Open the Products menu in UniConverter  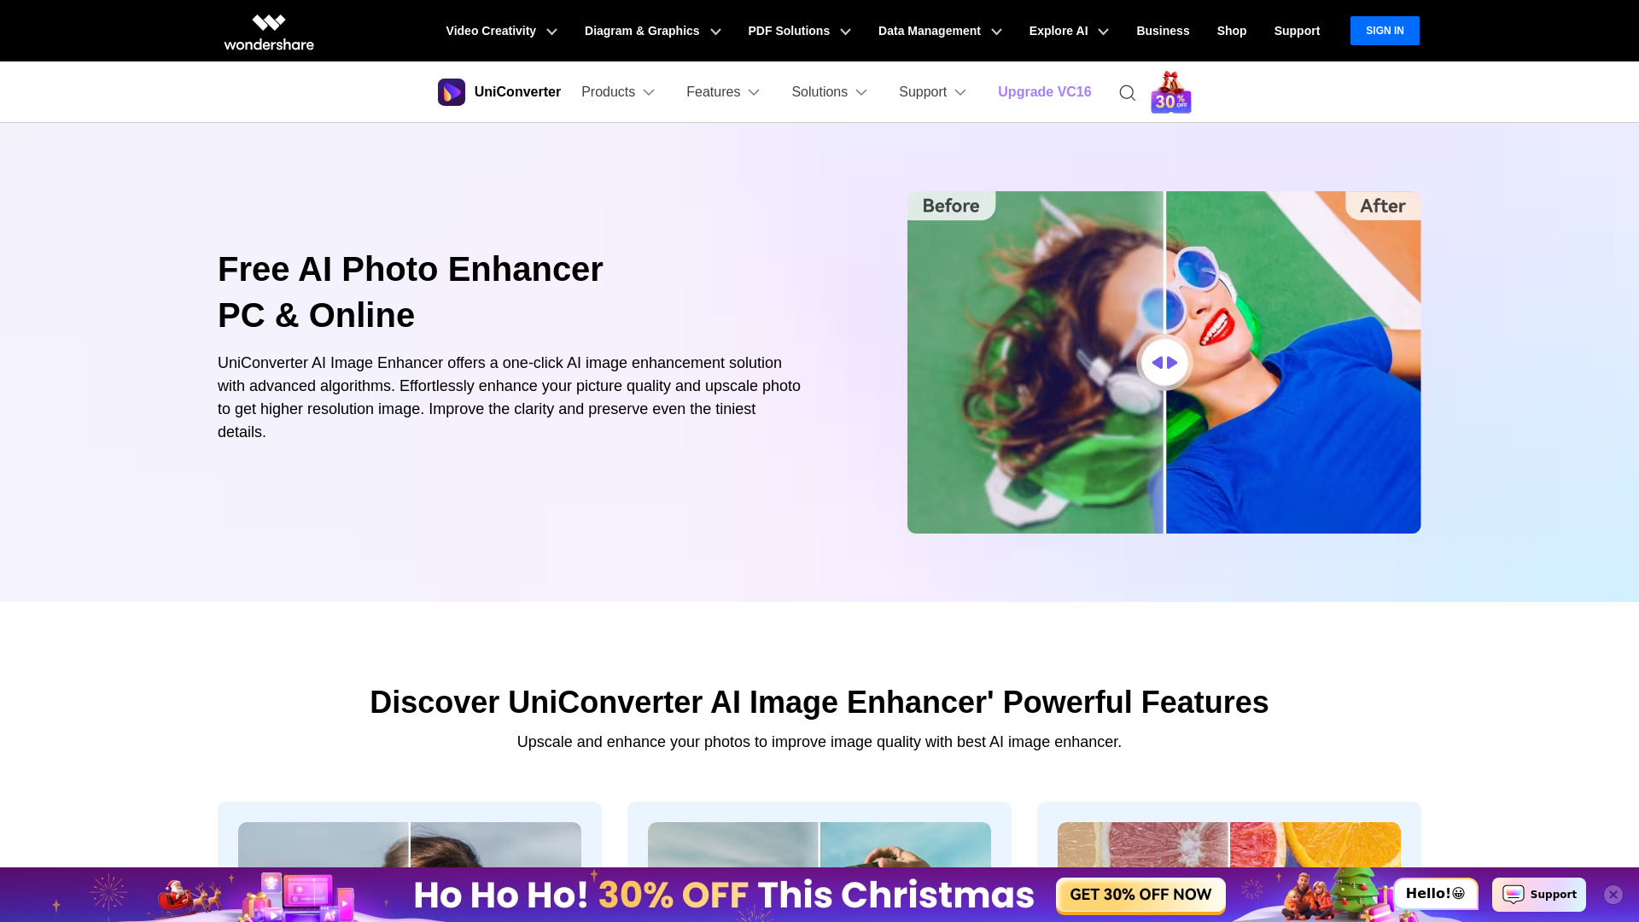[x=618, y=92]
